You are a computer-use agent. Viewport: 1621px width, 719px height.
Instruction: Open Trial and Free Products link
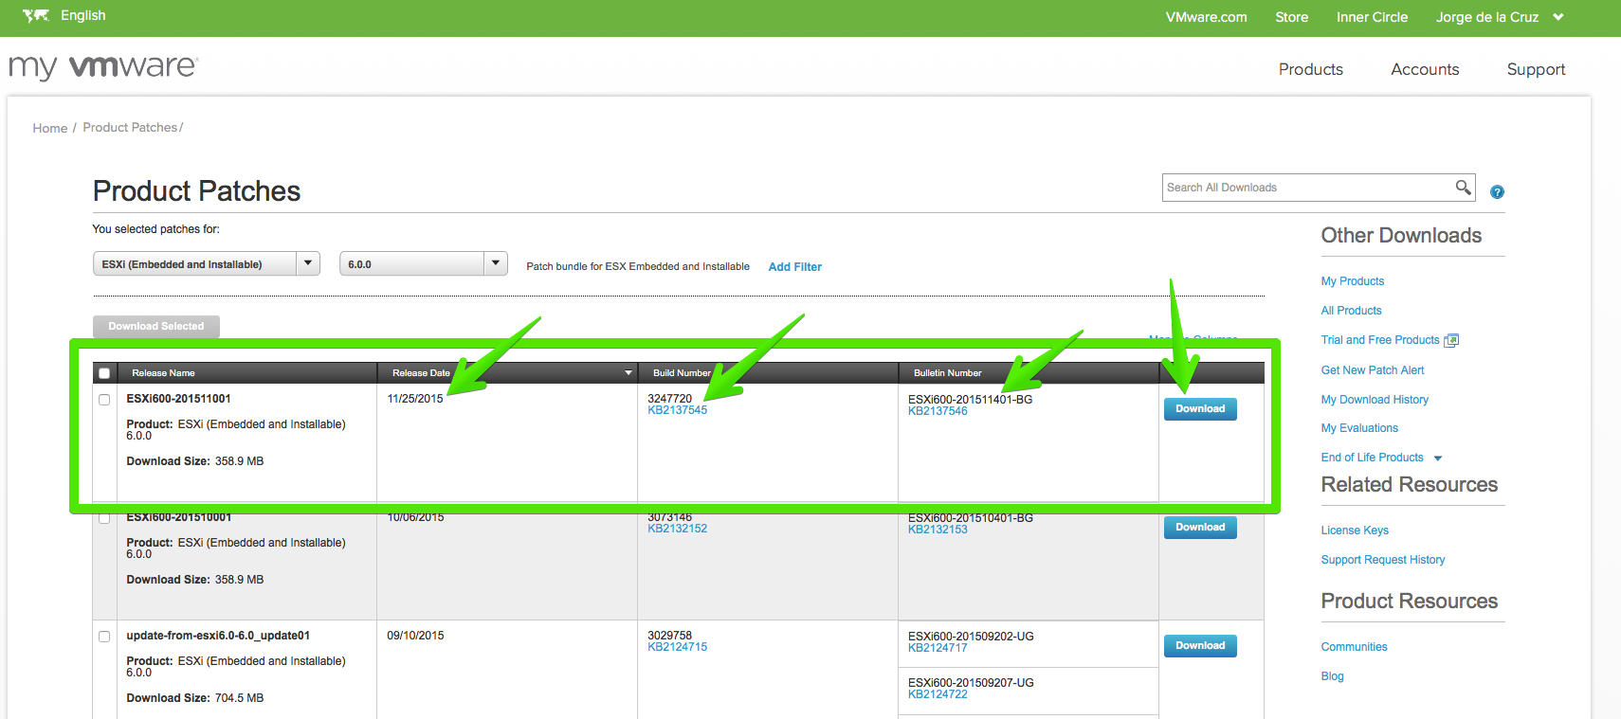[x=1380, y=340]
